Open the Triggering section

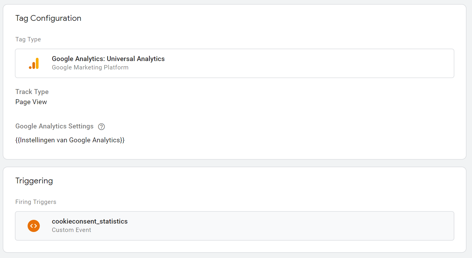tap(34, 180)
